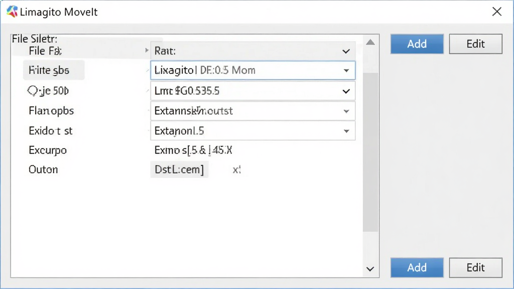
Task: Click the scrollbar up arrow
Action: click(x=370, y=42)
